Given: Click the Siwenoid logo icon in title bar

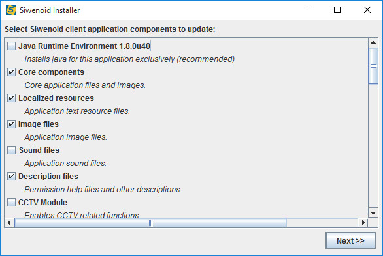Looking at the screenshot, I should tap(11, 10).
